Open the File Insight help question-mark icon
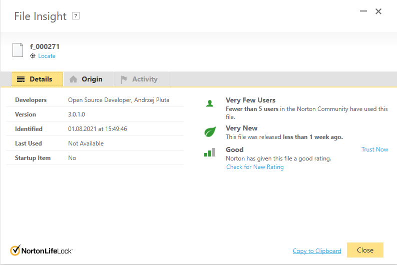 [x=76, y=16]
